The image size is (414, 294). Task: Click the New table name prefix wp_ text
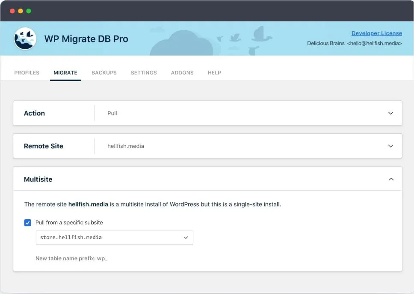(x=71, y=258)
